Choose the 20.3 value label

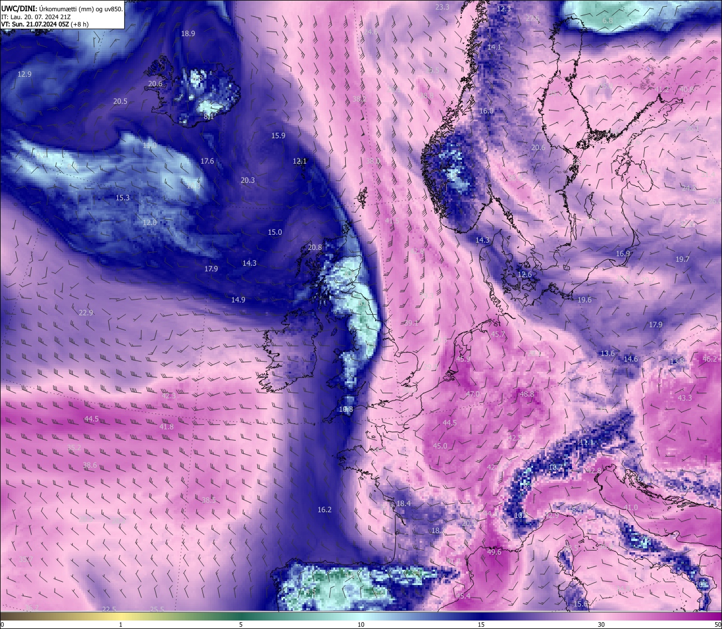pyautogui.click(x=248, y=180)
